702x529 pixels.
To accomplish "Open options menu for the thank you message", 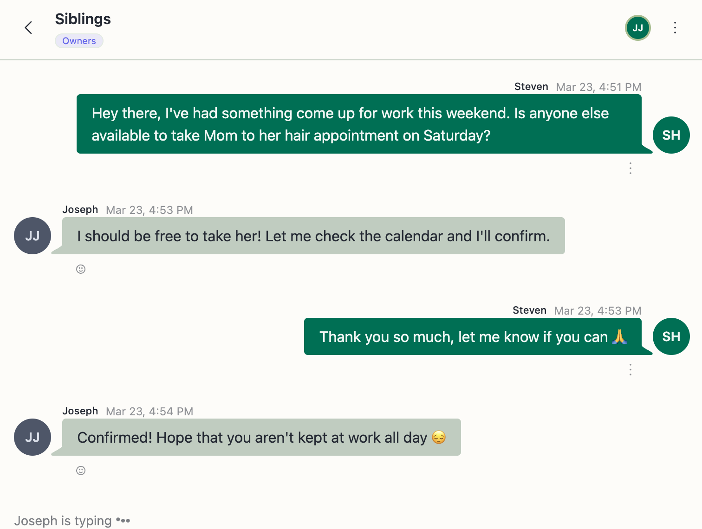I will click(x=630, y=369).
